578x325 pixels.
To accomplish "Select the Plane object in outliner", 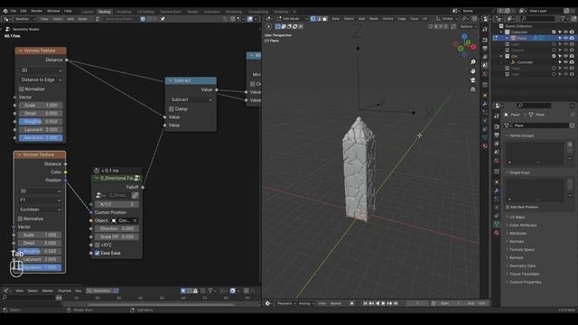I will click(x=521, y=38).
